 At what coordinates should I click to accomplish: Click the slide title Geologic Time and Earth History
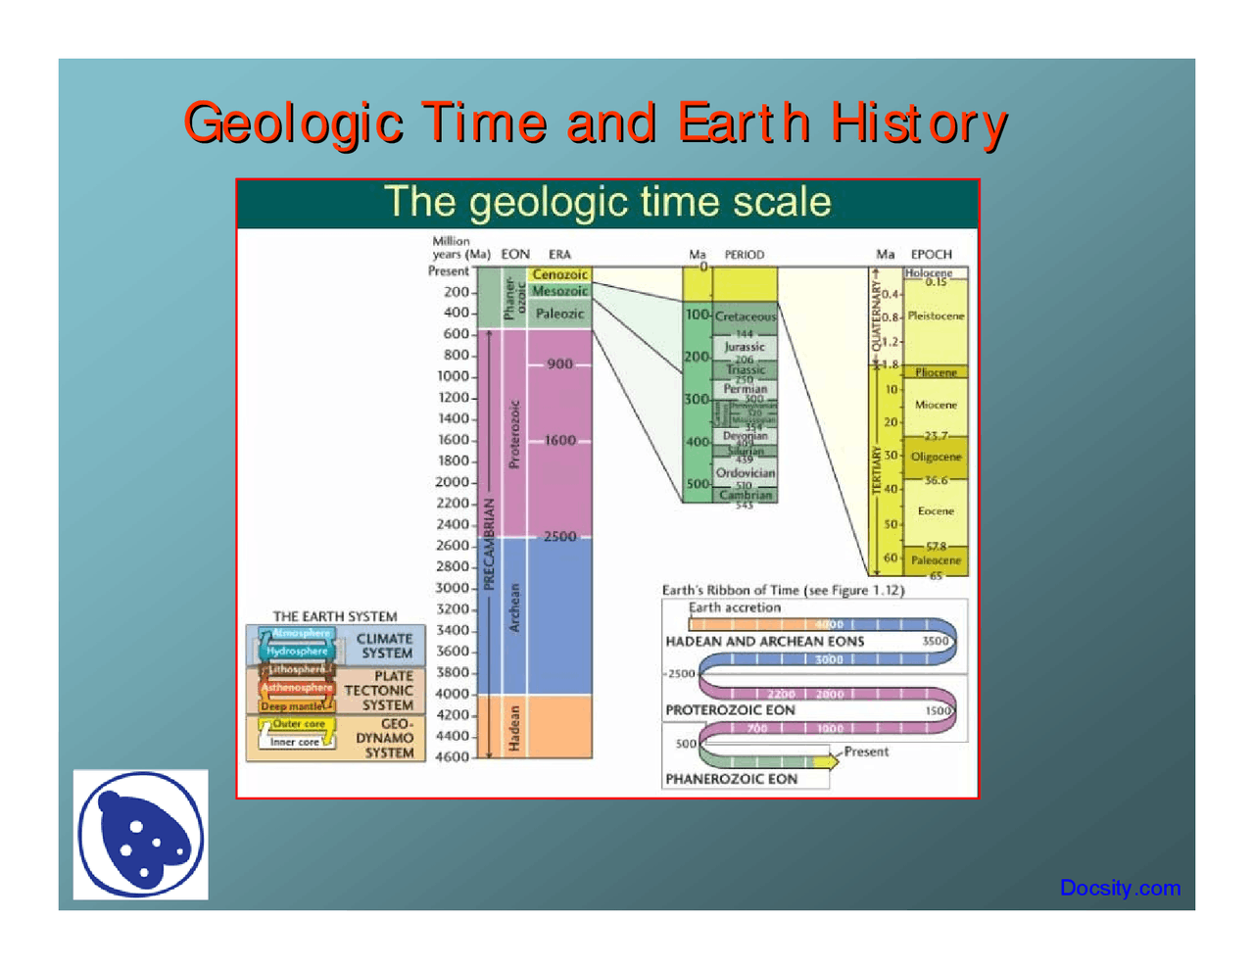(x=596, y=123)
